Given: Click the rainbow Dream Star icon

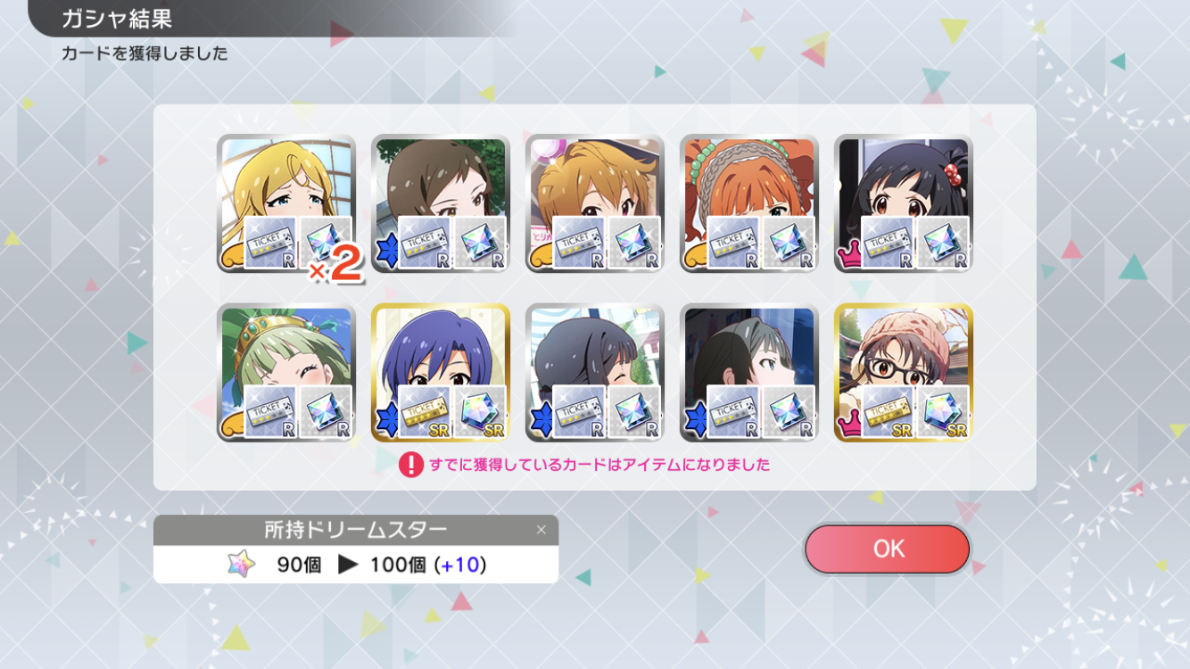Looking at the screenshot, I should [241, 565].
